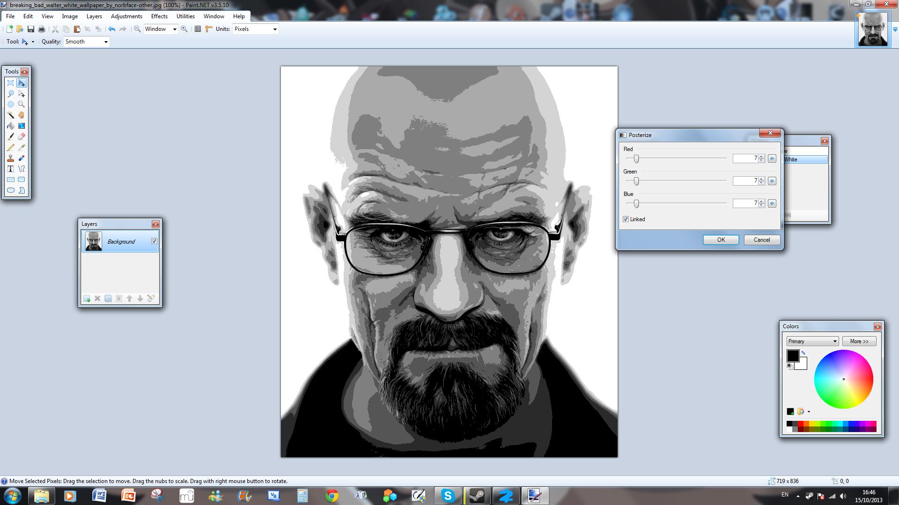Choose the Pan hand tool
This screenshot has width=899, height=505.
(x=22, y=115)
